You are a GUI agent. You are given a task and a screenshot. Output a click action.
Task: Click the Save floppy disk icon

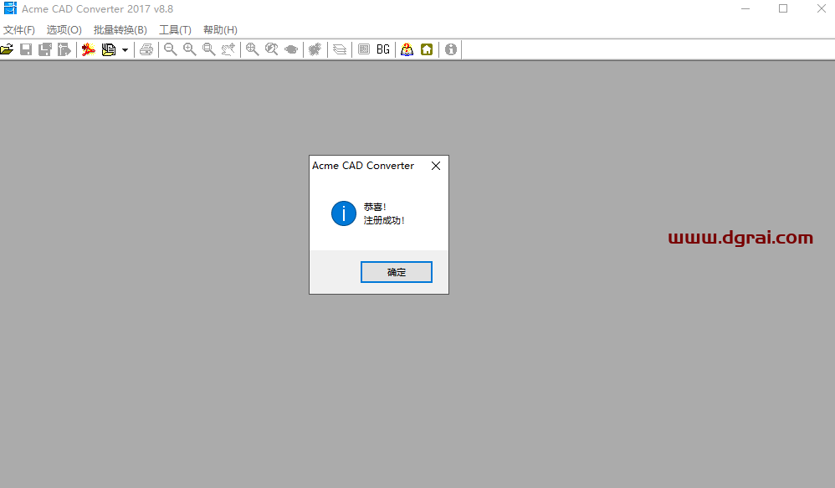26,49
